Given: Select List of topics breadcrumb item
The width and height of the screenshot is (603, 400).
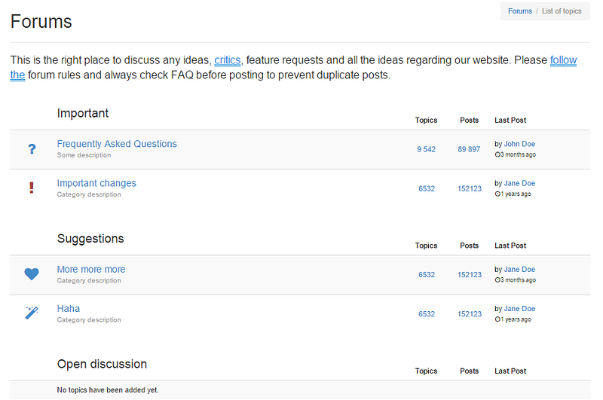Looking at the screenshot, I should [x=562, y=11].
